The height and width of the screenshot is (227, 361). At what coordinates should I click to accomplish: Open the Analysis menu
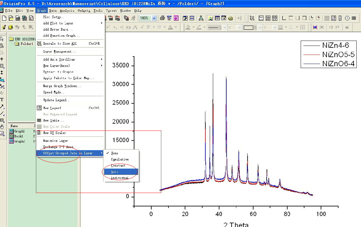[67, 11]
